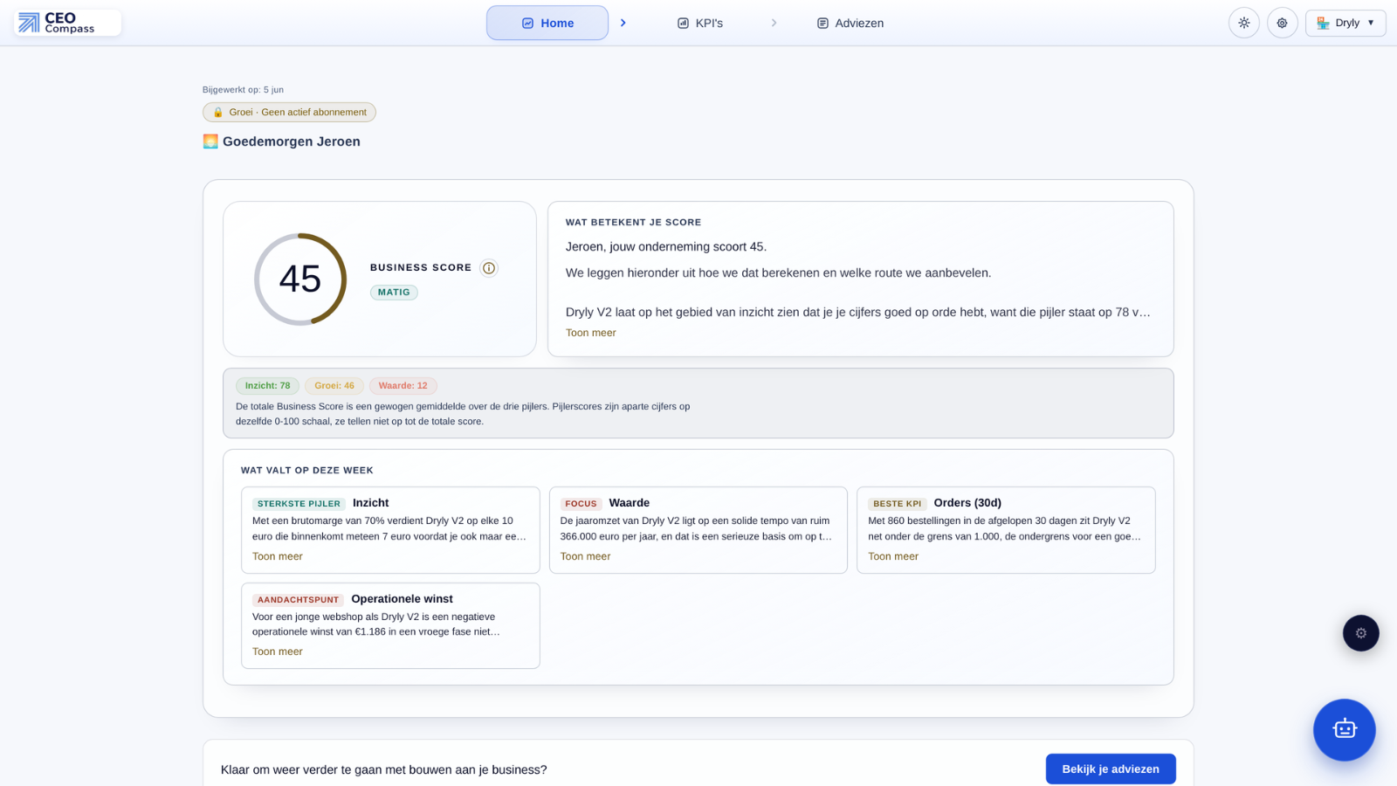Expand Orders (30d) card via Toon meer
The height and width of the screenshot is (786, 1397).
click(x=893, y=556)
